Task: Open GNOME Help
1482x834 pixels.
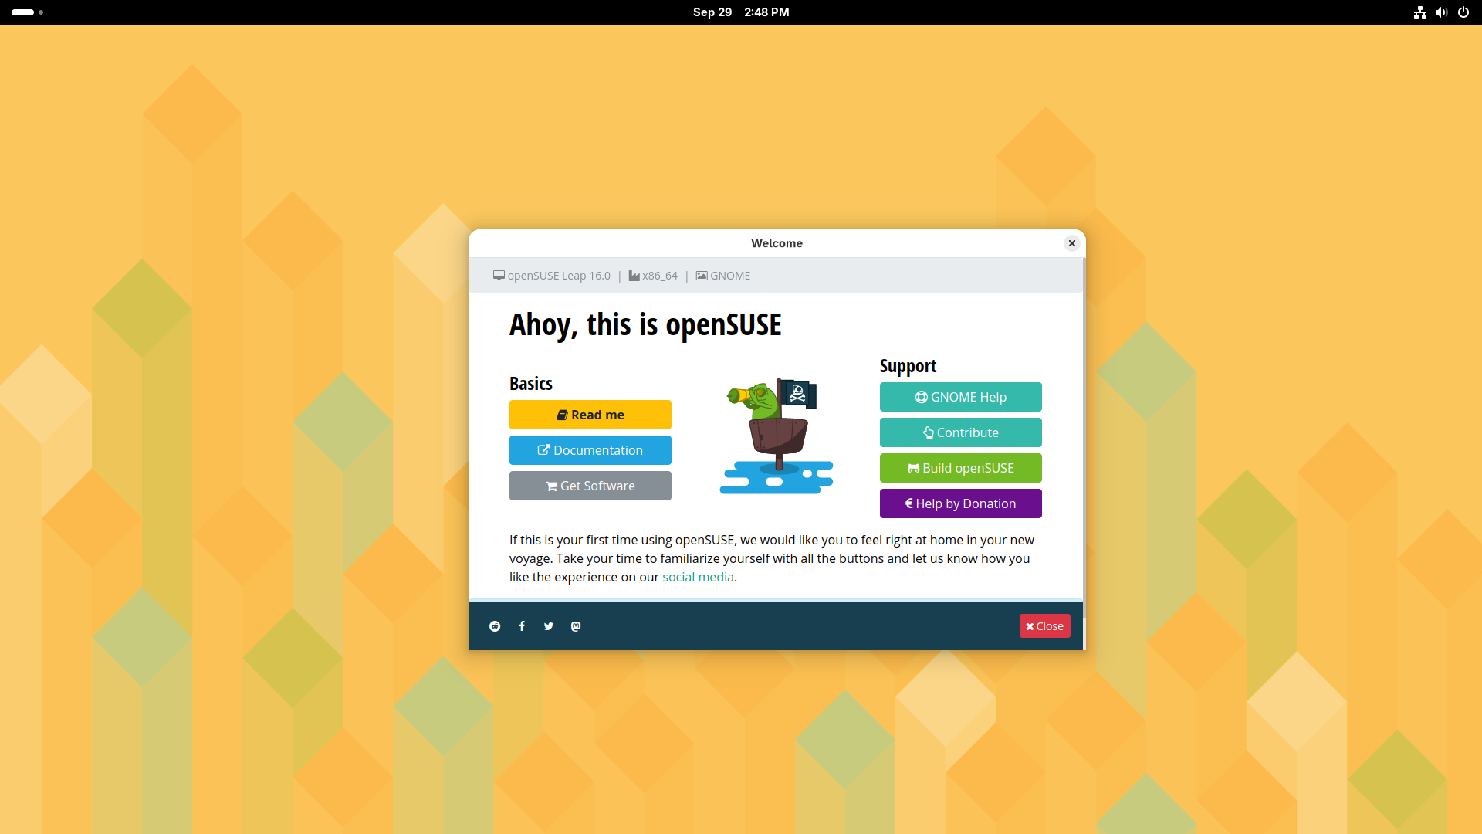Action: tap(960, 397)
